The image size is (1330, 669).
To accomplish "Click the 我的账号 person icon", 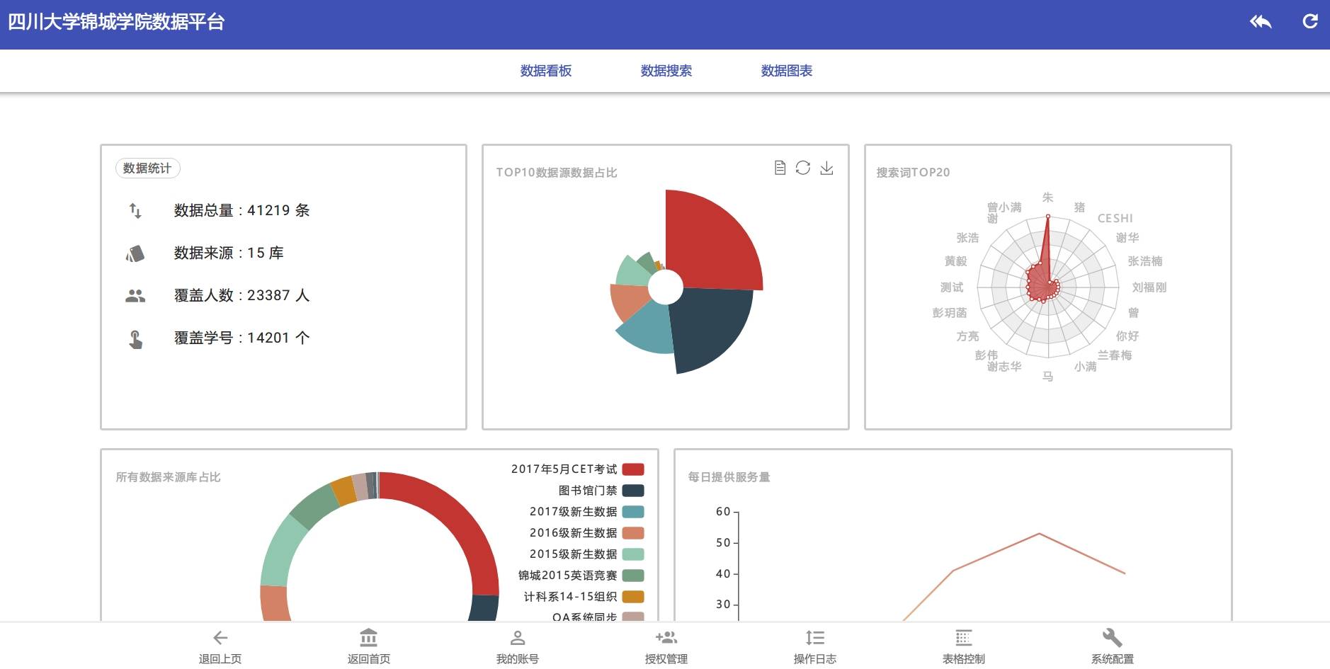I will [x=518, y=638].
